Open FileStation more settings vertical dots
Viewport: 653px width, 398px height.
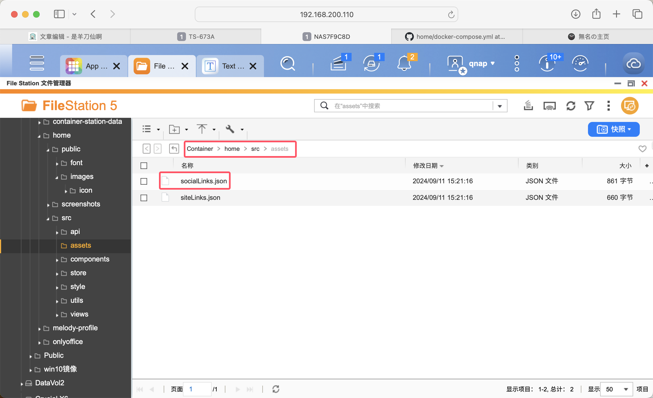point(608,106)
